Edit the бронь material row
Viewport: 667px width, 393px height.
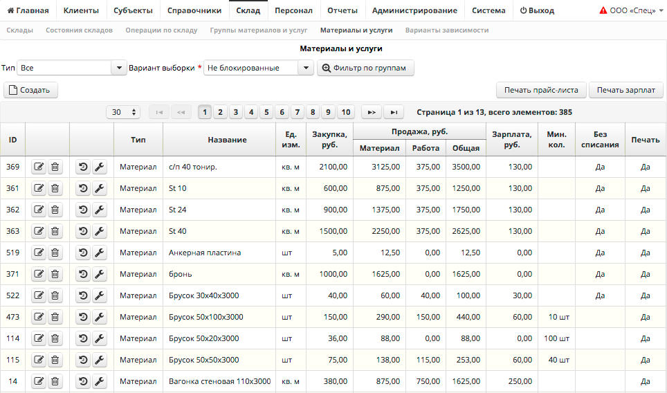tap(39, 274)
